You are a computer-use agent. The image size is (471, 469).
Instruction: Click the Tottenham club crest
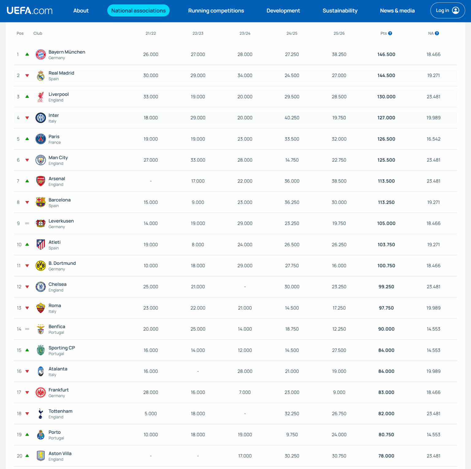tap(41, 413)
